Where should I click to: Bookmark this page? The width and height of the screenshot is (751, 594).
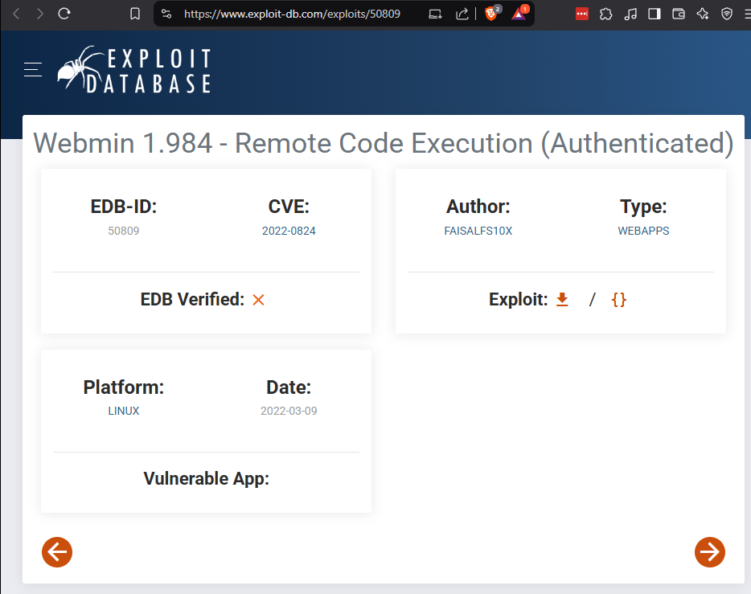135,14
